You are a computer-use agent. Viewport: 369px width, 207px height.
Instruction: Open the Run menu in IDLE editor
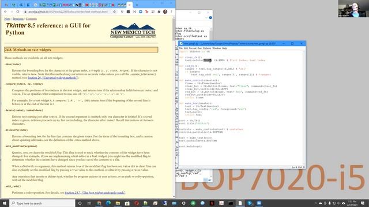tap(199, 48)
